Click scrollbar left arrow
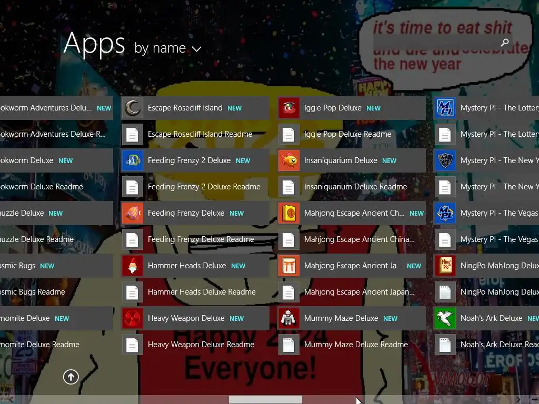This screenshot has width=539, height=404. [11, 400]
